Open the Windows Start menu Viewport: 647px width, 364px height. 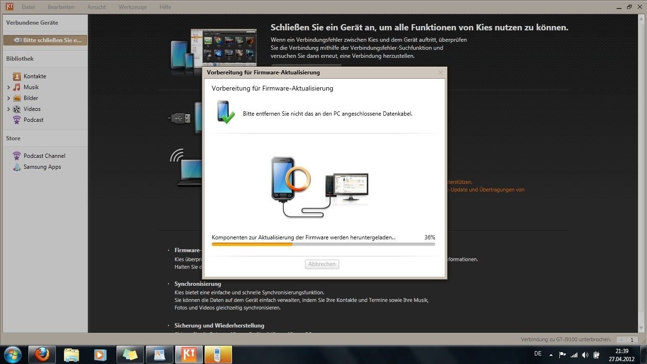tap(12, 354)
